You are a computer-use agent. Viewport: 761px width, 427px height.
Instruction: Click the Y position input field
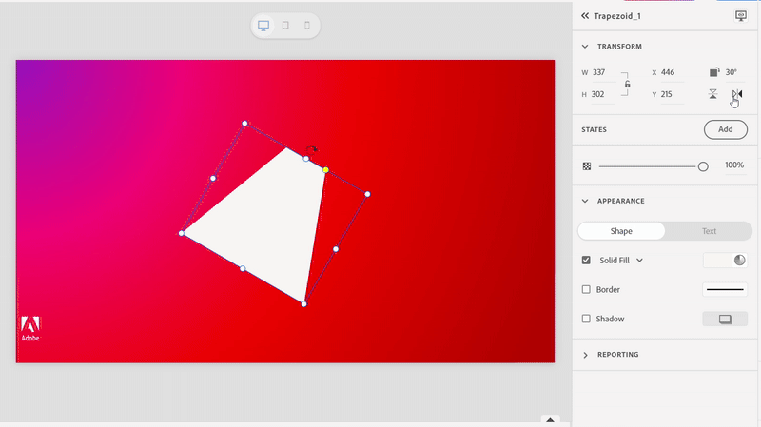(x=673, y=94)
